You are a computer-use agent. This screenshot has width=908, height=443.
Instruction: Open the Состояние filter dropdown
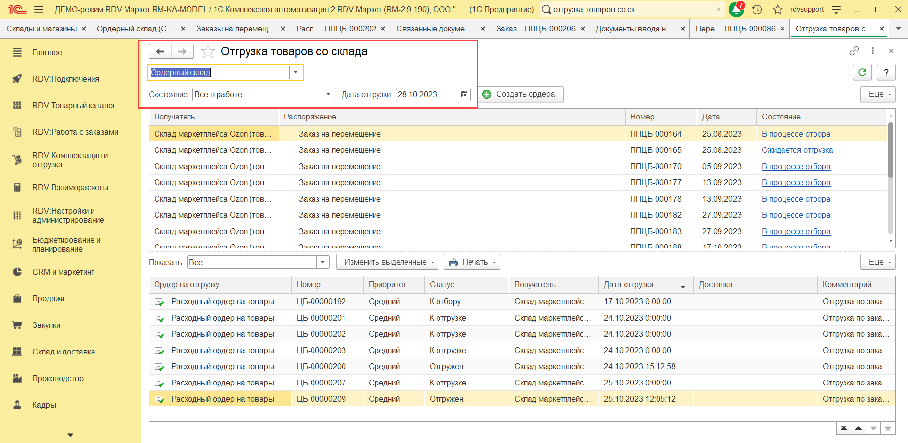(x=328, y=94)
